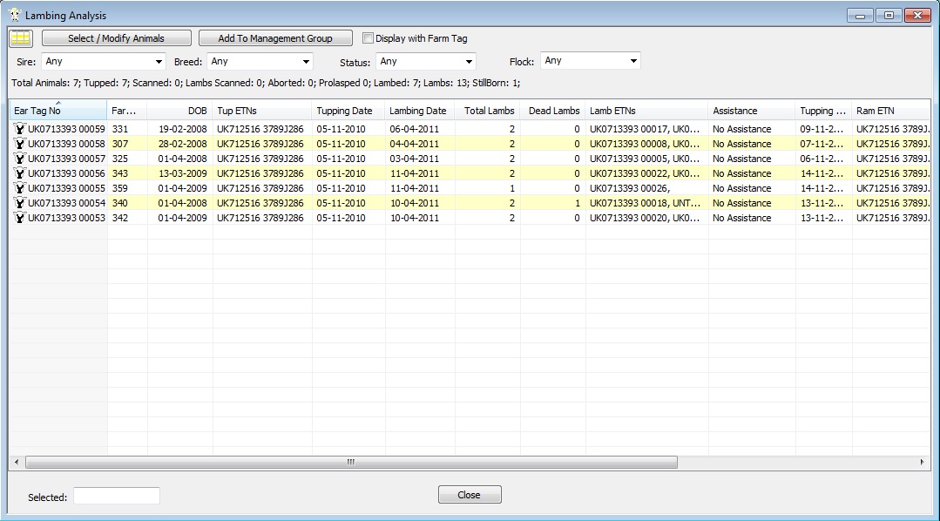The height and width of the screenshot is (521, 940).
Task: Click the Close button at bottom
Action: click(470, 495)
